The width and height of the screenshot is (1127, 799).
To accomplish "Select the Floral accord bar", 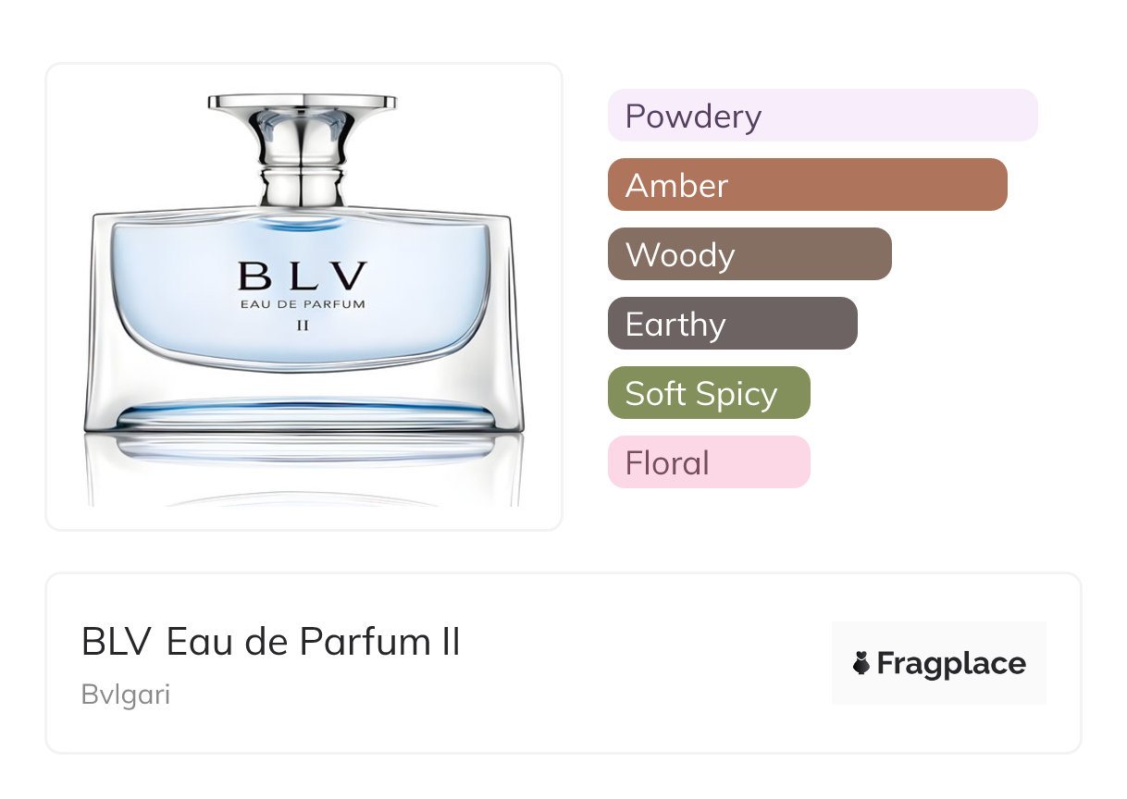I will (709, 462).
